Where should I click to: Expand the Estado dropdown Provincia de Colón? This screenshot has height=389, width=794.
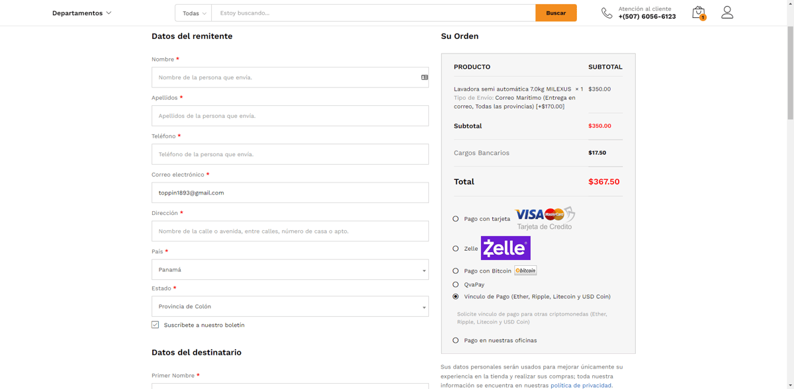(290, 307)
